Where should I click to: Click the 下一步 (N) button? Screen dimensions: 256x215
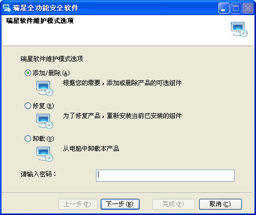tap(120, 204)
